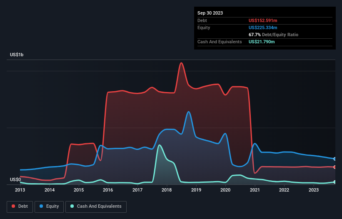Click the 2020 x-axis label
Image resolution: width=342 pixels, height=219 pixels.
(225, 190)
